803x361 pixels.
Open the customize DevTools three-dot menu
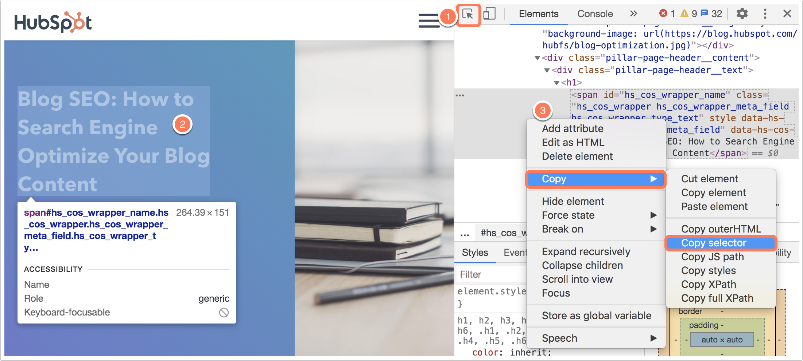(765, 13)
